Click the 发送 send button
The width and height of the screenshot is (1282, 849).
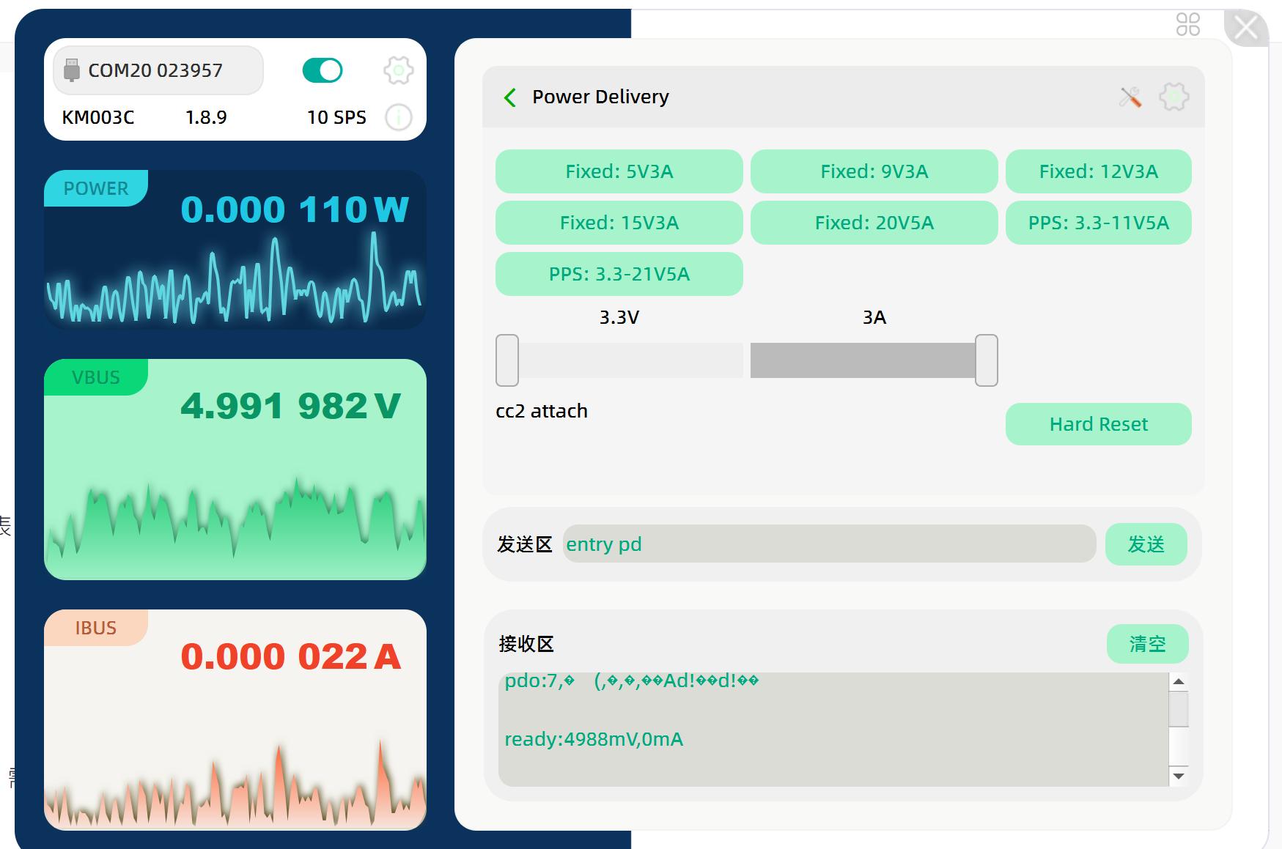tap(1146, 544)
